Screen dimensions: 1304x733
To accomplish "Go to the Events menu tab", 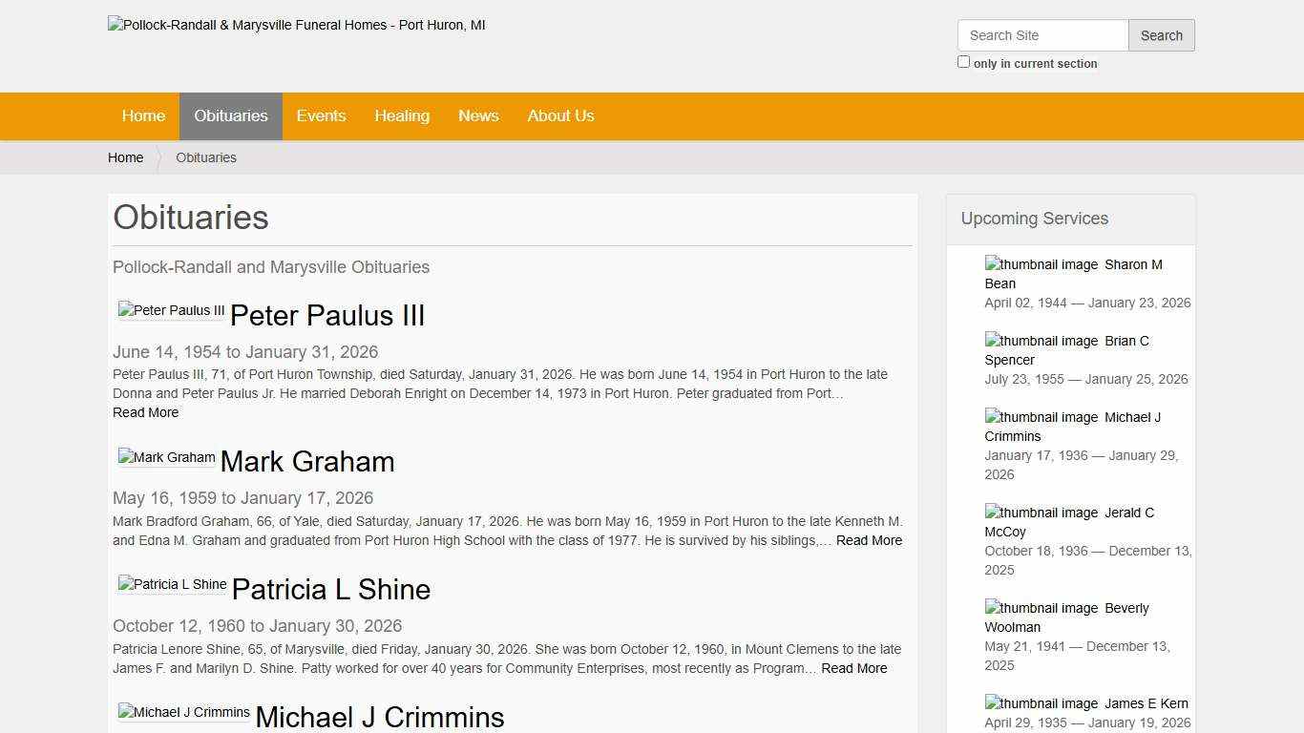I will 321,116.
